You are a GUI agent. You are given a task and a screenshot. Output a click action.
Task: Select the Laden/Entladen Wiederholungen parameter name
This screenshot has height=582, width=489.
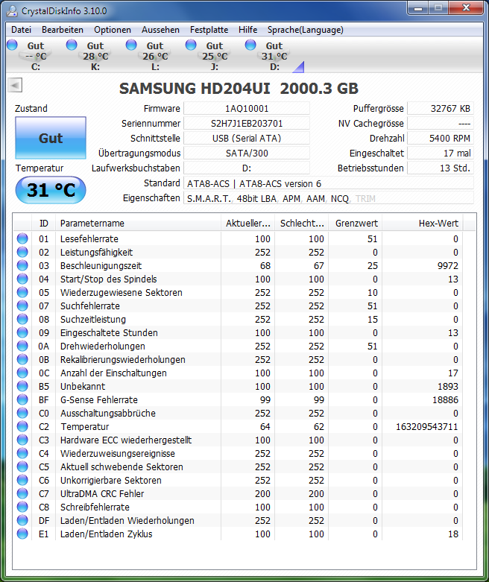(x=127, y=520)
